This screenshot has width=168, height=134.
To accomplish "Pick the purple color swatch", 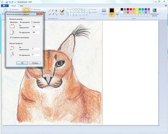I will 149,9.
